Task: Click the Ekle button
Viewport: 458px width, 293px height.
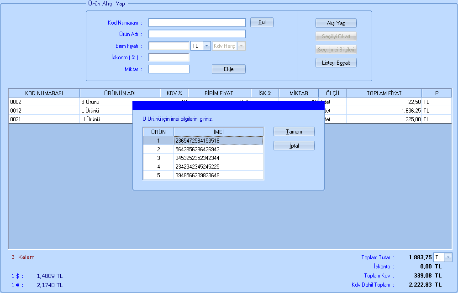Action: coord(228,69)
